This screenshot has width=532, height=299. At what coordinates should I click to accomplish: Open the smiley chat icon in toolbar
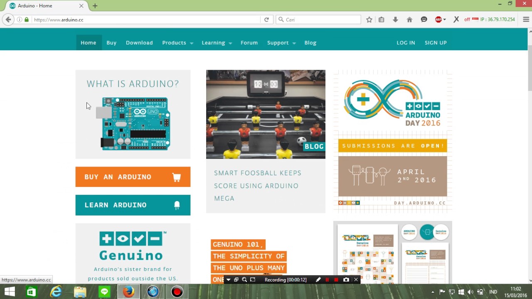(x=424, y=20)
